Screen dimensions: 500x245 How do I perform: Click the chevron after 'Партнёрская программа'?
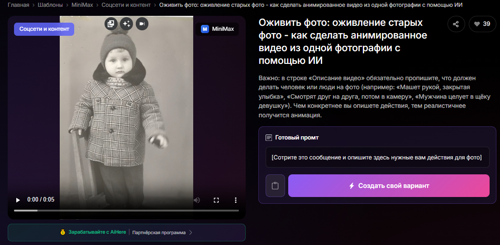[x=190, y=233]
